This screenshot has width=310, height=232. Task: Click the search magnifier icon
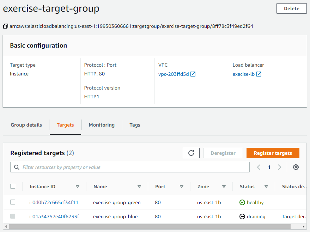pyautogui.click(x=17, y=167)
